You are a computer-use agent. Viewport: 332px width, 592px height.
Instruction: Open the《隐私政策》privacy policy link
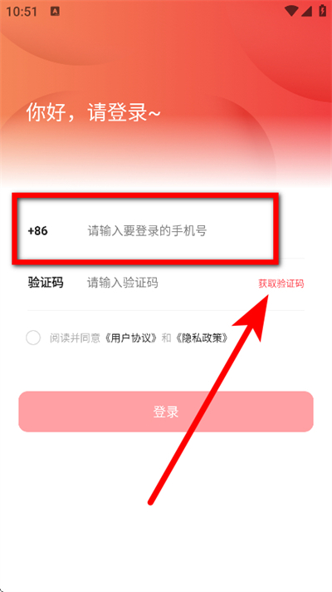click(201, 338)
